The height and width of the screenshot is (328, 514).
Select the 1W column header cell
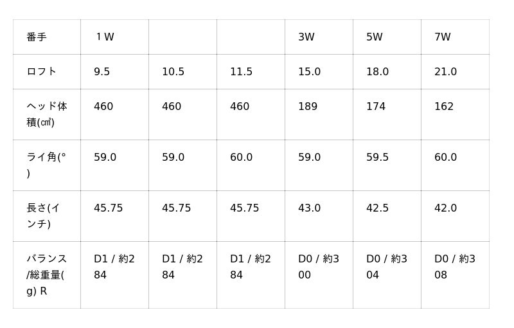click(105, 37)
